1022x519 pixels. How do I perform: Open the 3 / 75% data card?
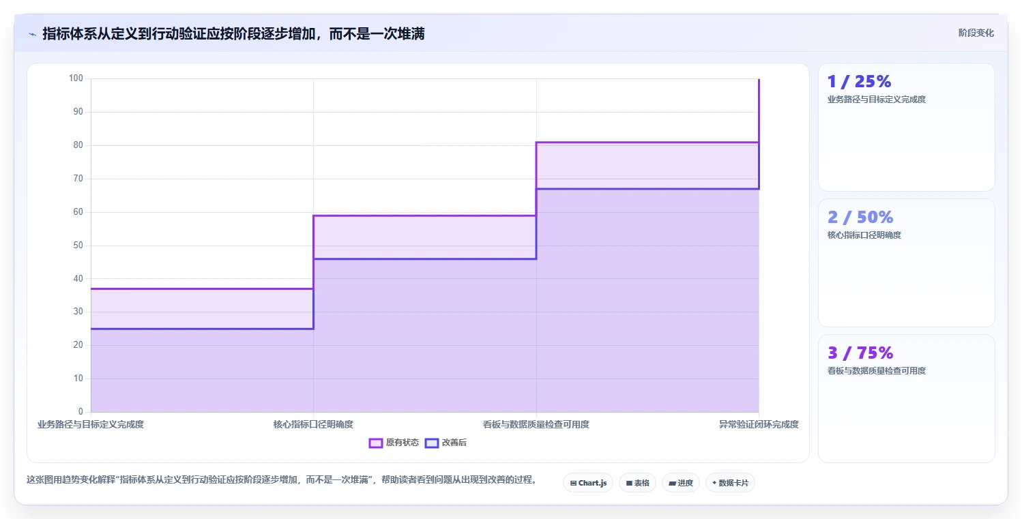point(907,399)
